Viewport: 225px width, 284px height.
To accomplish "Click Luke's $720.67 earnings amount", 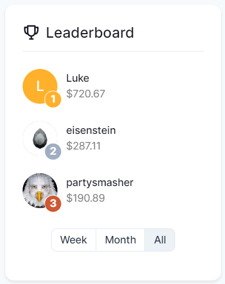I will tap(86, 94).
